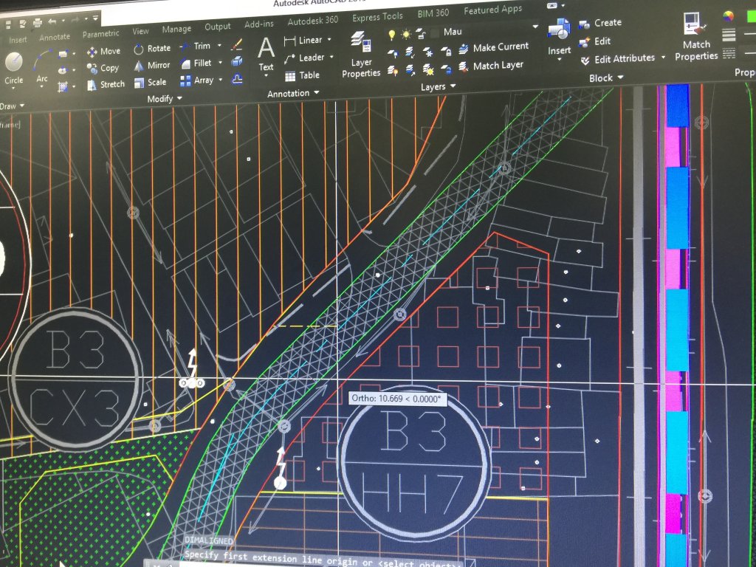The image size is (756, 567).
Task: Click the object color wheel swatch
Action: coord(729,16)
